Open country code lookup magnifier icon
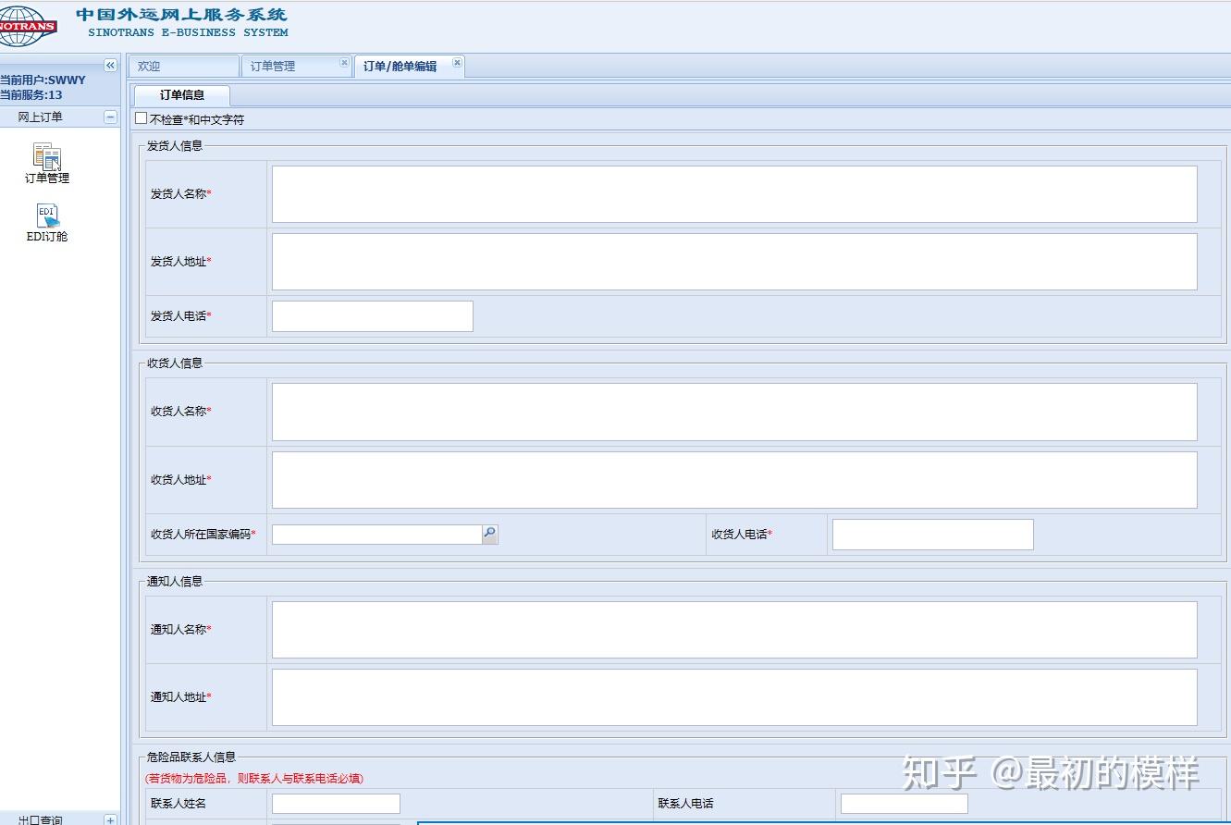Viewport: 1231px width, 825px height. tap(490, 534)
